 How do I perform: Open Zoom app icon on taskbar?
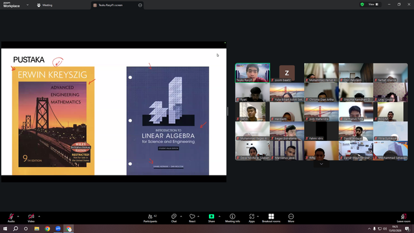pos(58,228)
